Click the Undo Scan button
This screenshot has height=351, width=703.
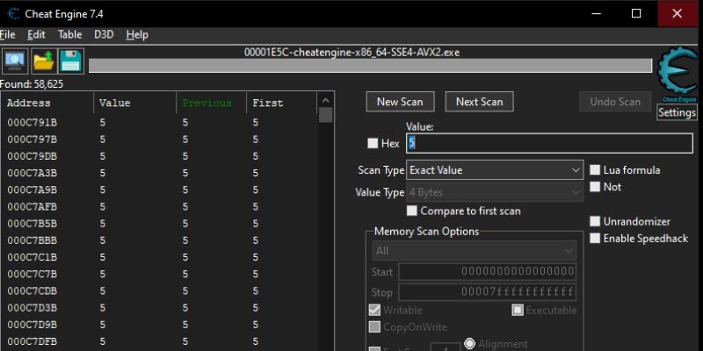click(x=615, y=102)
